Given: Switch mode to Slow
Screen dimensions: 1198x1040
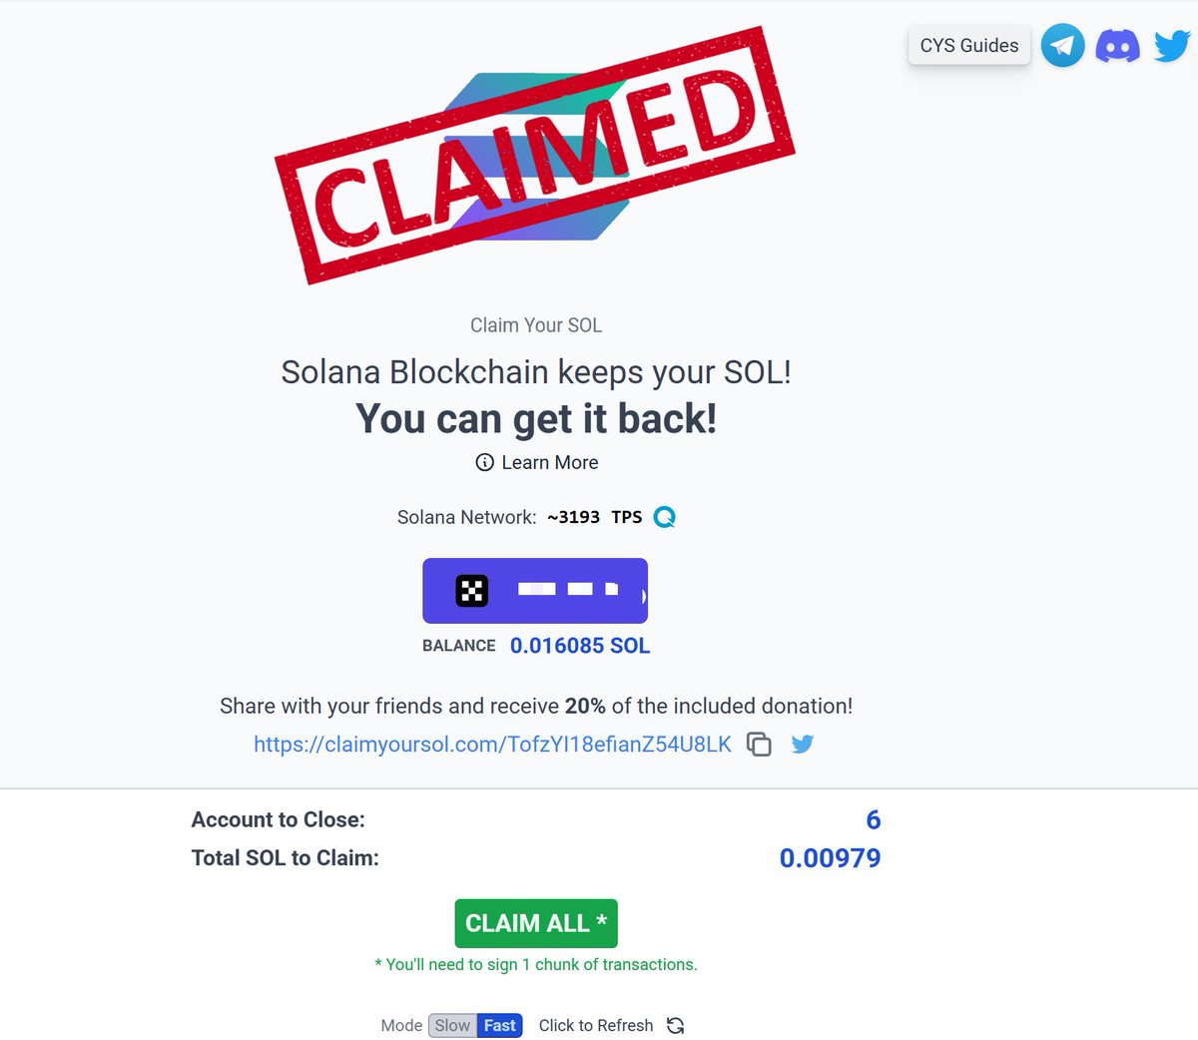Looking at the screenshot, I should pos(452,1025).
